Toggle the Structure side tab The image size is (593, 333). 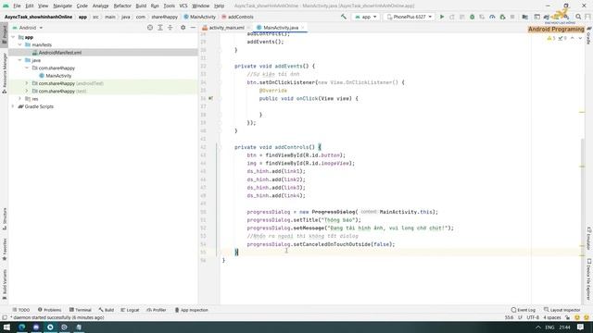point(4,218)
